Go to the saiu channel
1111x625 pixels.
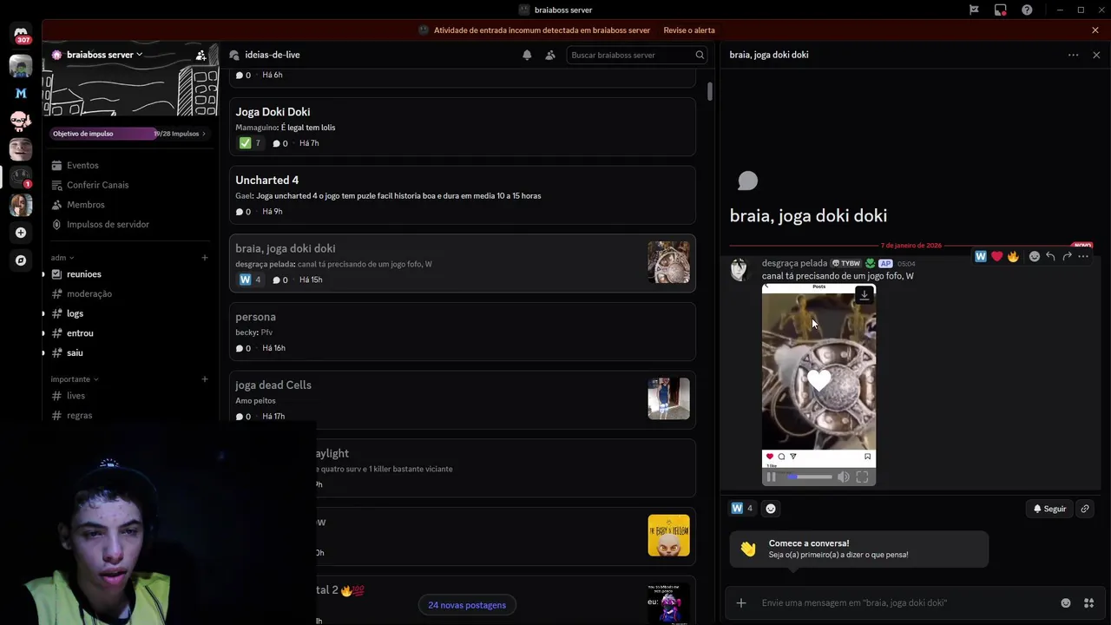(x=130, y=352)
